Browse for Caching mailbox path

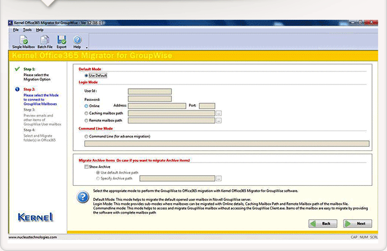(219, 114)
